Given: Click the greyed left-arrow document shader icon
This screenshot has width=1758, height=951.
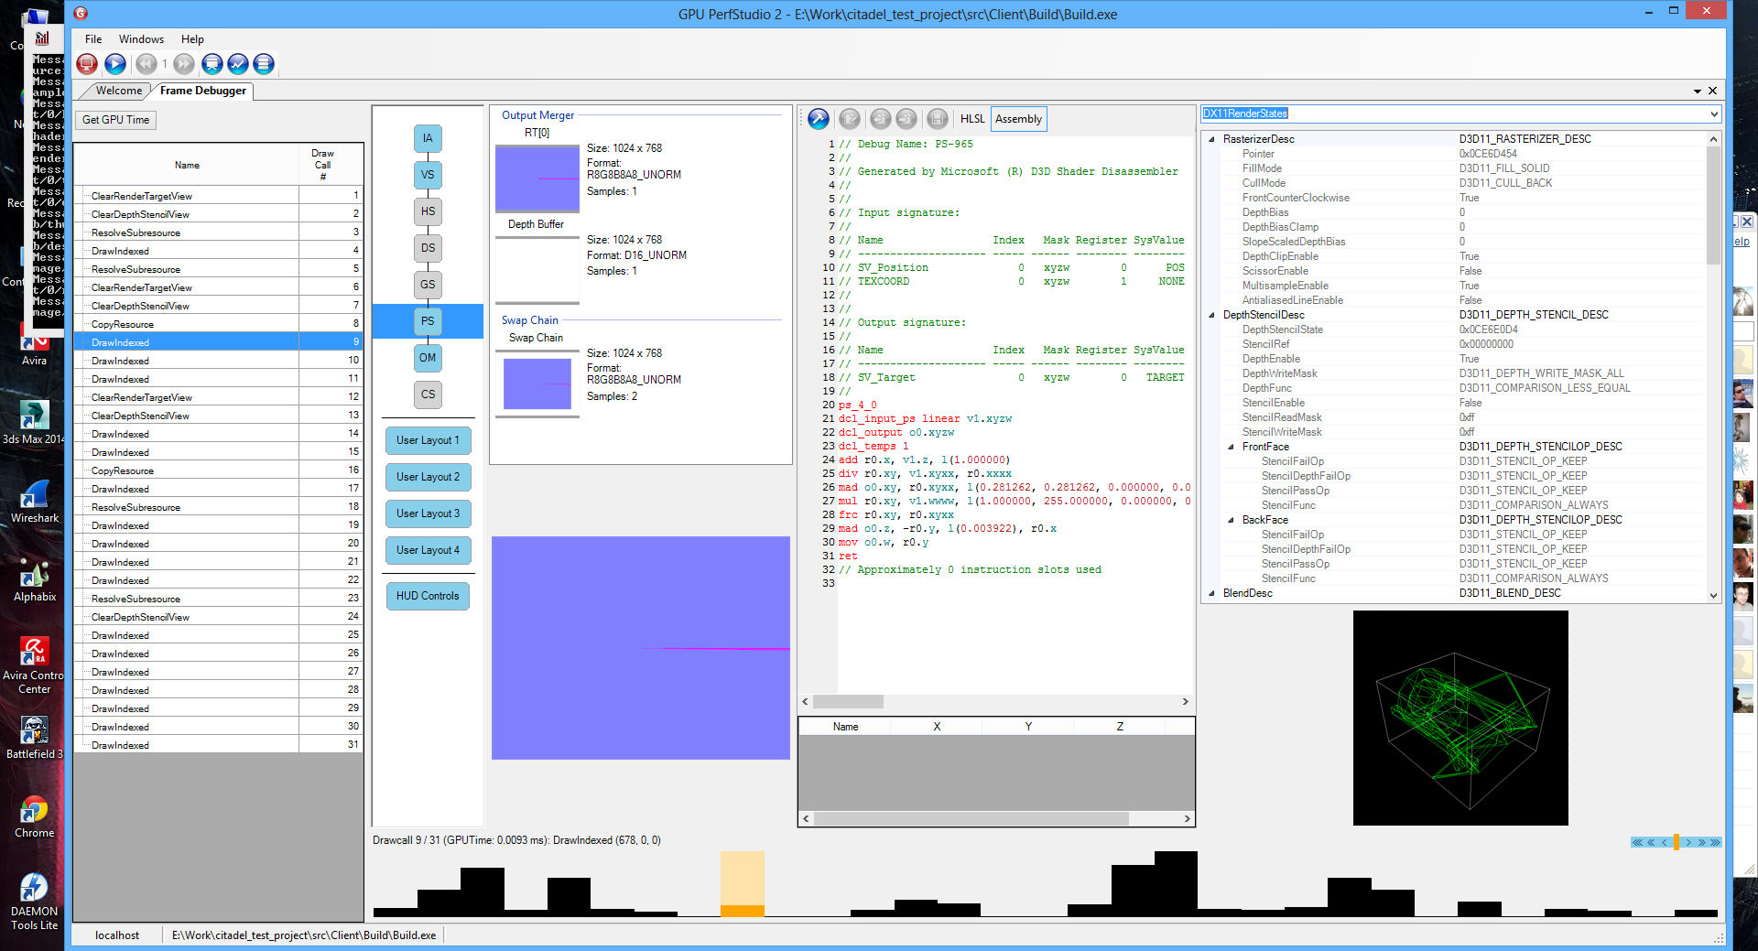Looking at the screenshot, I should pos(880,118).
